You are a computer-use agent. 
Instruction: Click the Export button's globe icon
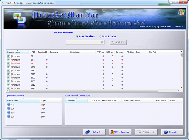point(166,132)
